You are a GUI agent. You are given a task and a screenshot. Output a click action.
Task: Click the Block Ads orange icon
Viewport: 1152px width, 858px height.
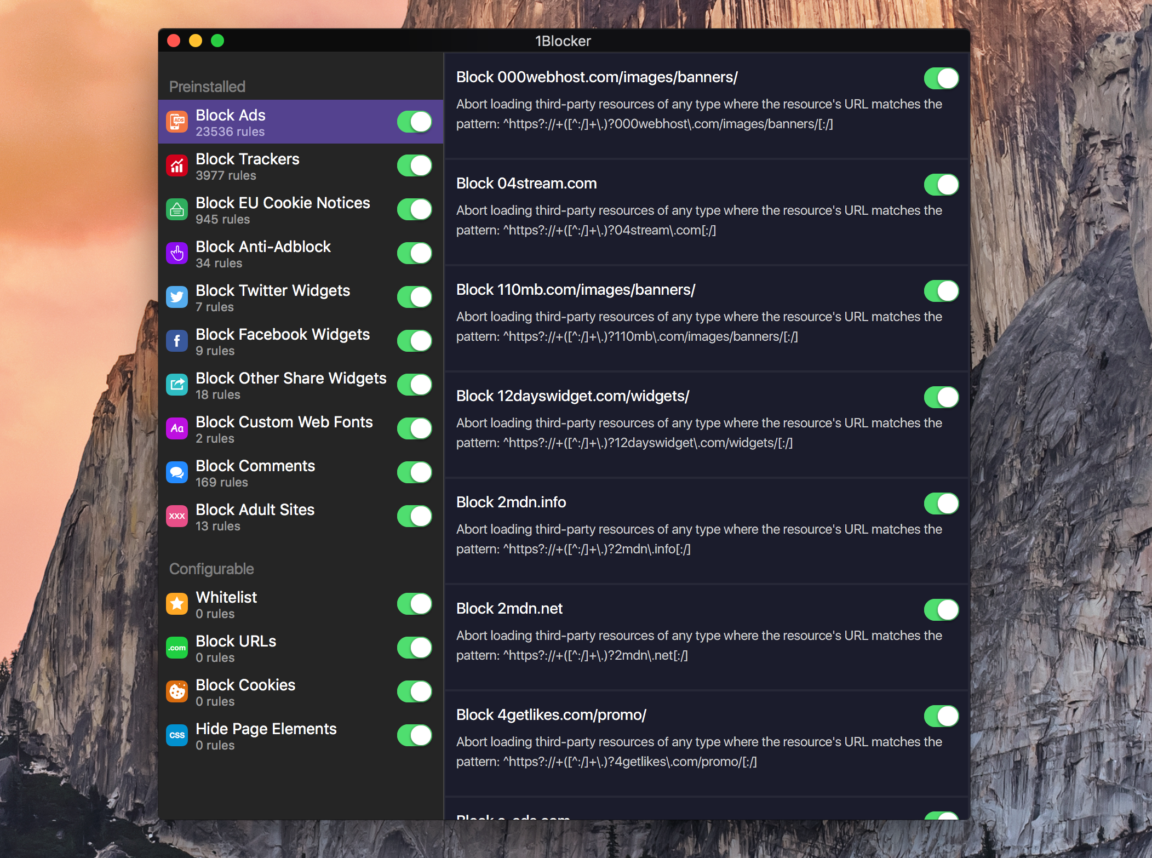point(177,122)
